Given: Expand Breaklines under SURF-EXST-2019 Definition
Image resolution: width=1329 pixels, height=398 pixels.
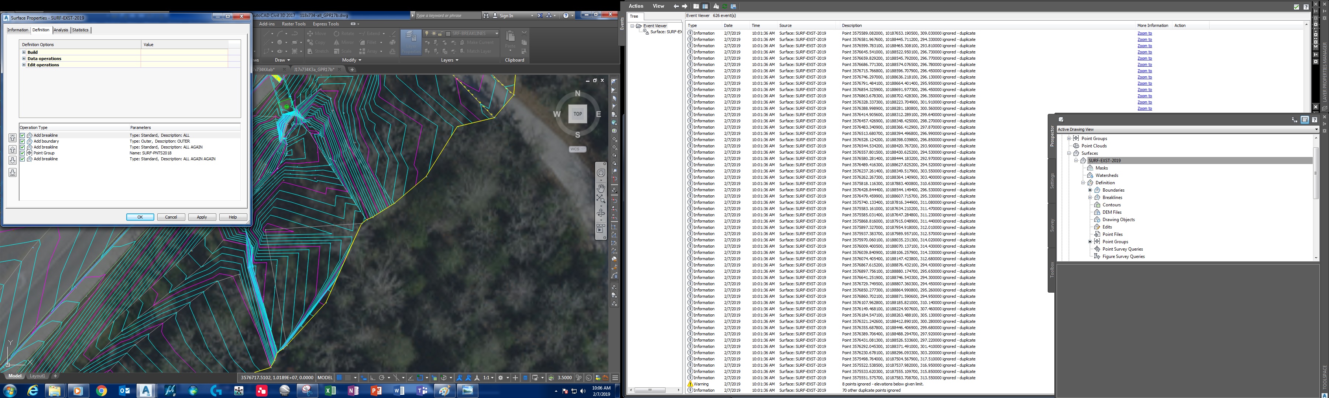Looking at the screenshot, I should click(x=1090, y=197).
